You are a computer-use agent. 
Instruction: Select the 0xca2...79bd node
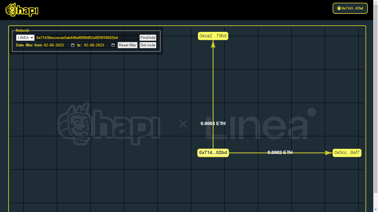tap(213, 36)
